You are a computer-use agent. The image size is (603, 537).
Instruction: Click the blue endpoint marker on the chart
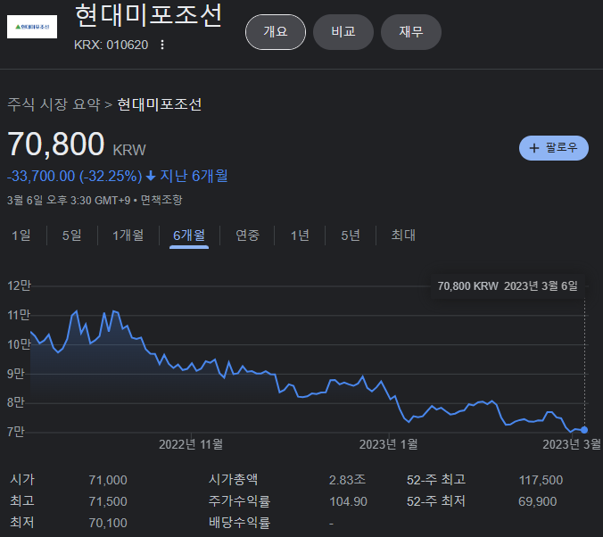[584, 430]
